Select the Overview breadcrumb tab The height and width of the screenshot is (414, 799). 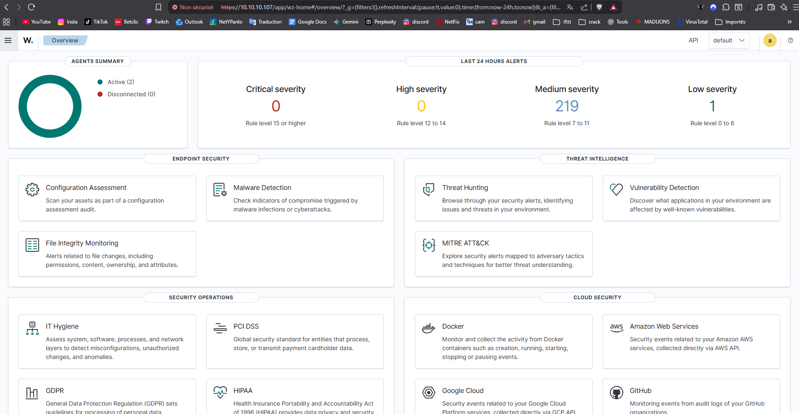65,40
